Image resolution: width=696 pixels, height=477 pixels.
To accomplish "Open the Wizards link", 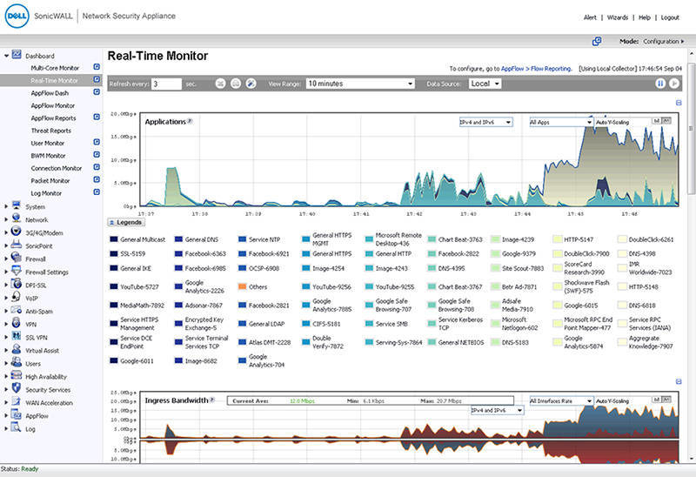I will point(618,17).
